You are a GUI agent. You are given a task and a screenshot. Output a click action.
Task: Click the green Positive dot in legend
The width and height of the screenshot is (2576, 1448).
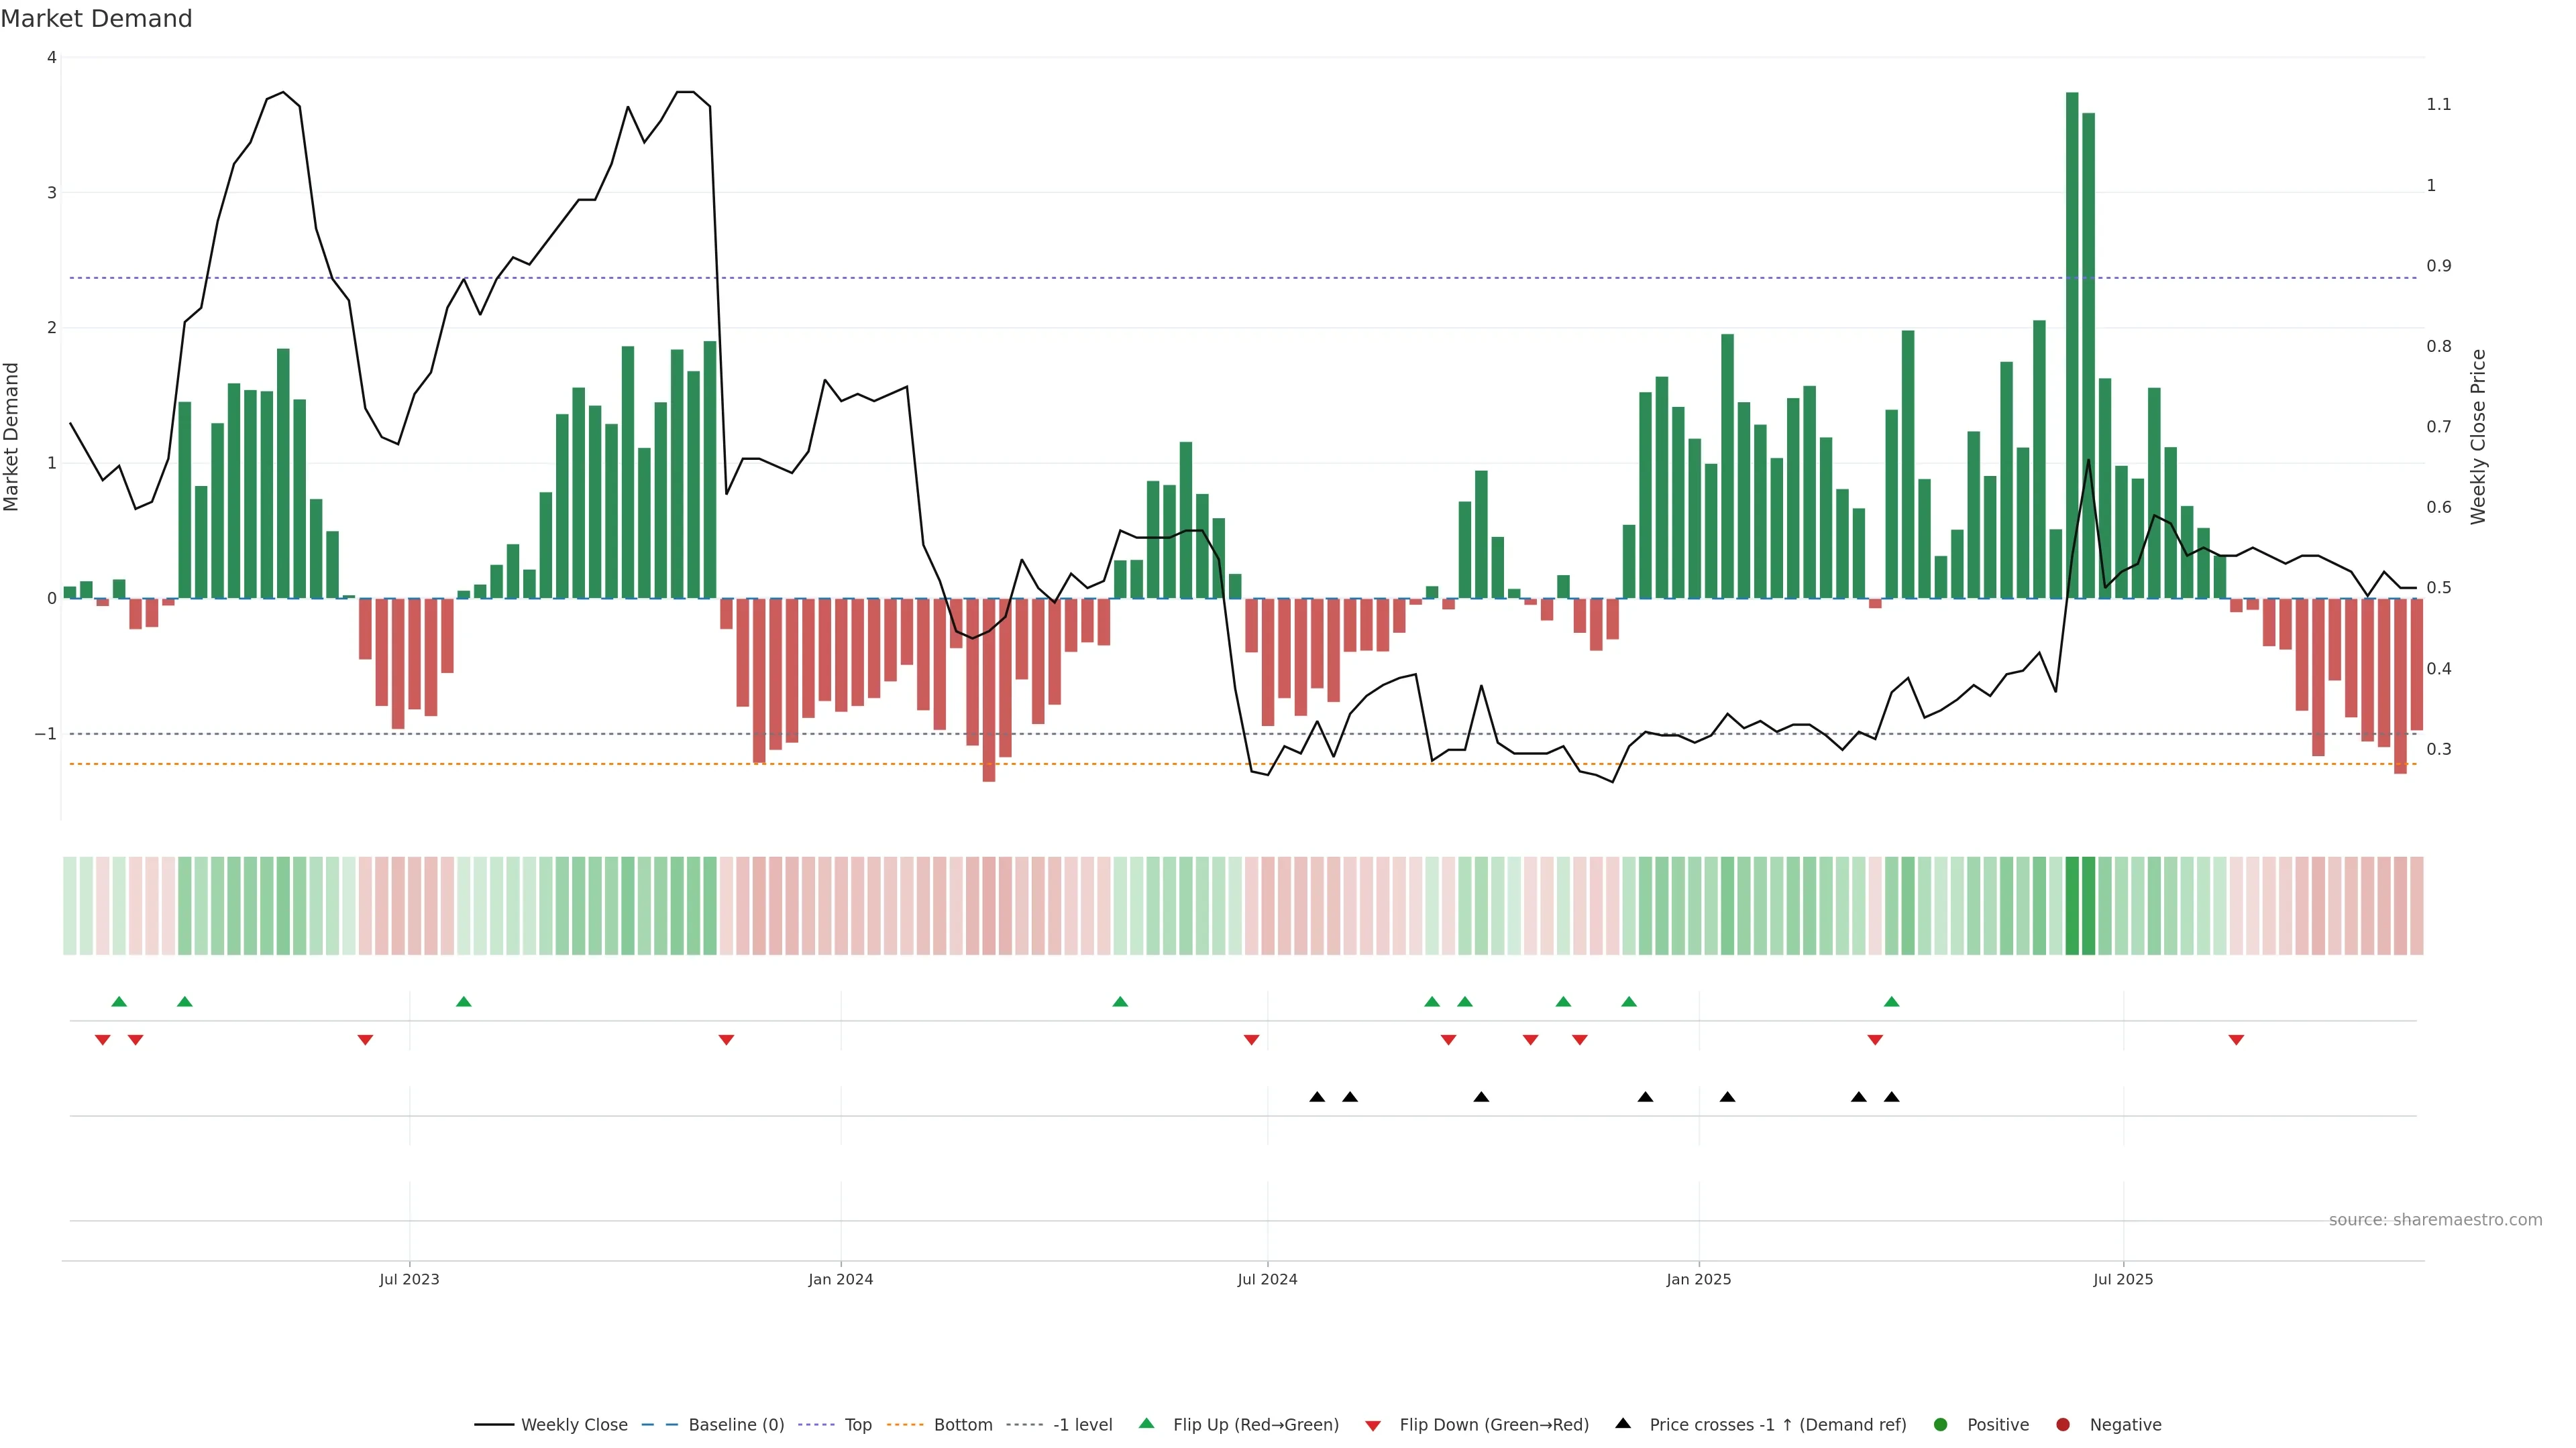(x=1941, y=1425)
